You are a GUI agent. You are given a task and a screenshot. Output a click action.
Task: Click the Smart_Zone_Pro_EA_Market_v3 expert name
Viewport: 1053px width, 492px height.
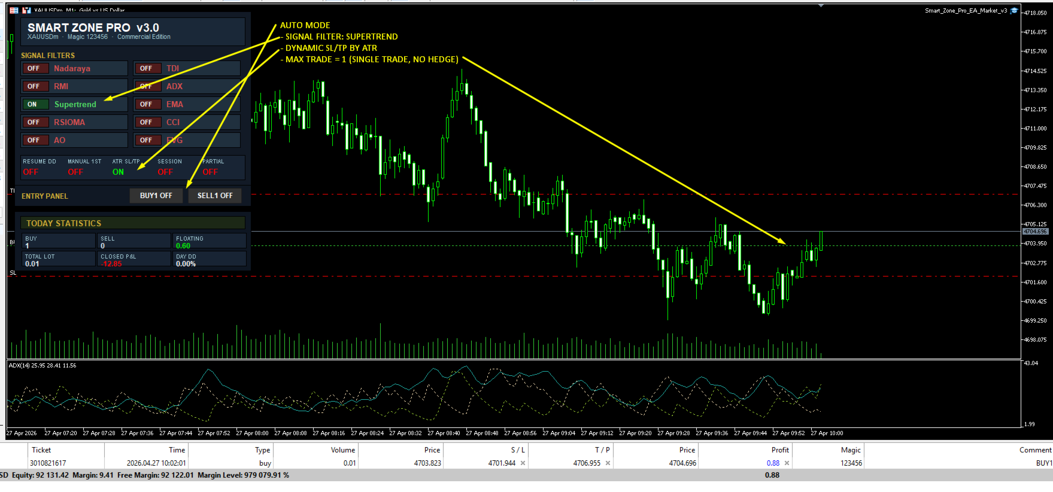[966, 11]
